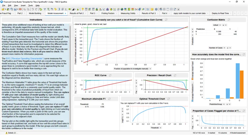Open the Insert menu
Viewport: 248px width, 135px height.
(x=23, y=5)
